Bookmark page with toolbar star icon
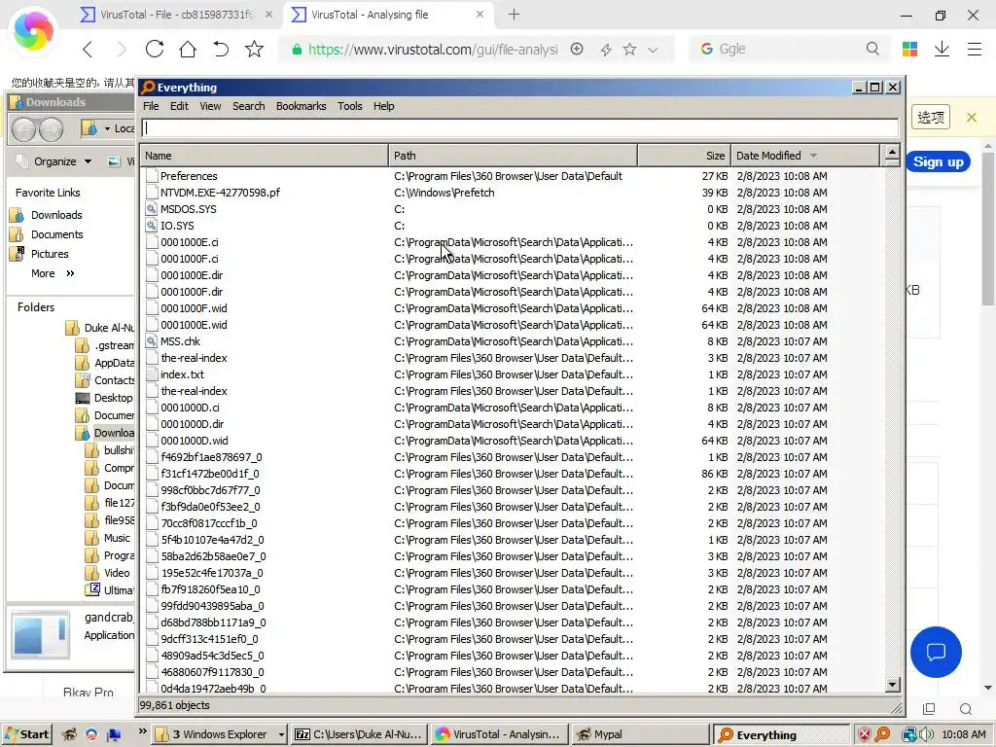 (254, 49)
